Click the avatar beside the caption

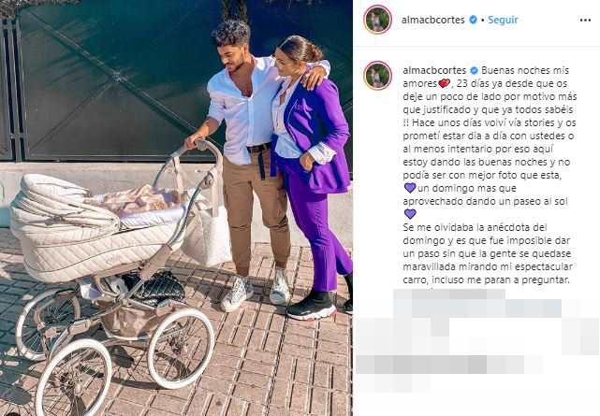(x=377, y=76)
